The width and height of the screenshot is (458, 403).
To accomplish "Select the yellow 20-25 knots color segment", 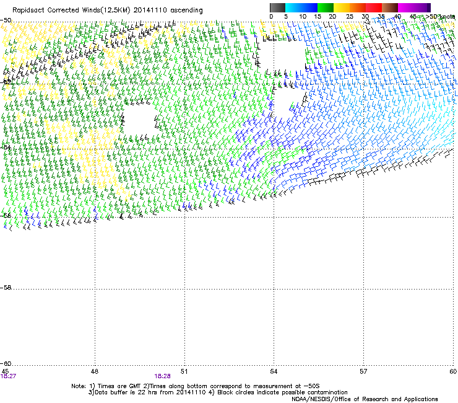I will tap(342, 7).
